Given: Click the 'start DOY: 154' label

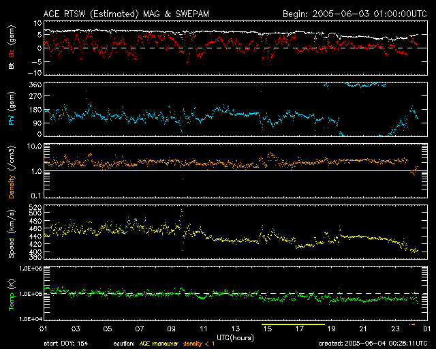Looking at the screenshot, I should click(65, 344).
